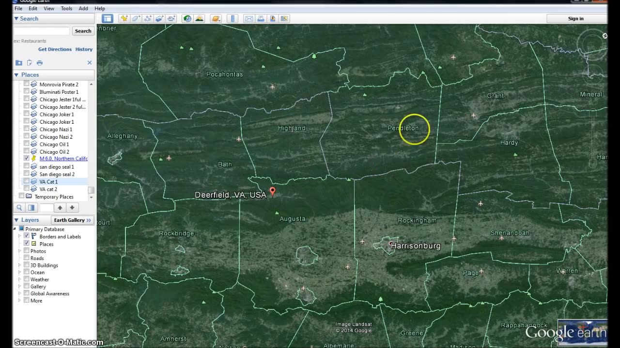Enable the 3D Buildings layer checkbox
Image resolution: width=620 pixels, height=348 pixels.
click(x=27, y=265)
